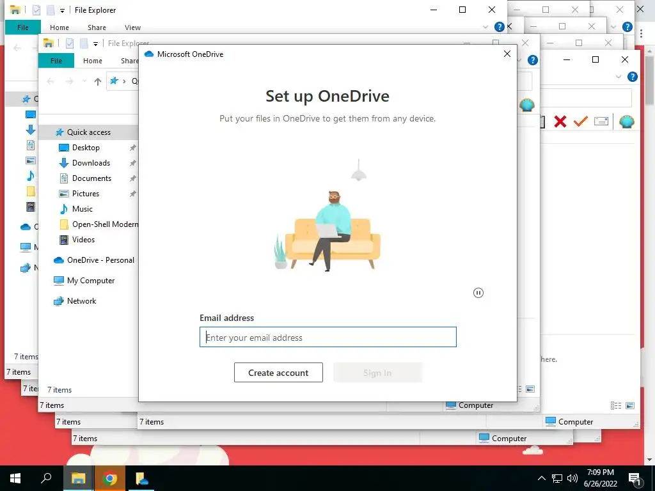Select Videos in navigation pane
This screenshot has width=655, height=491.
[83, 240]
